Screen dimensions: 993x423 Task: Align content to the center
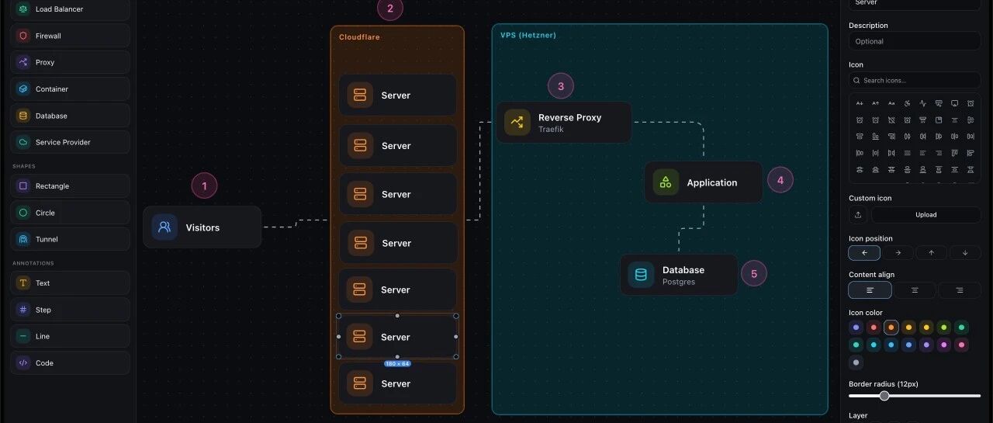coord(915,290)
